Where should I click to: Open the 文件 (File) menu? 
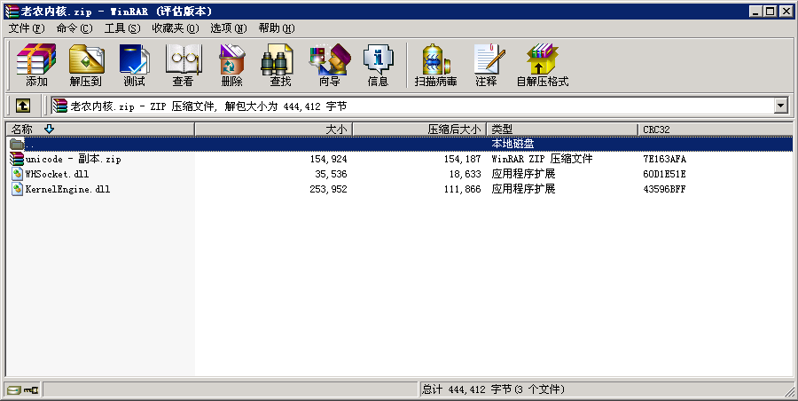click(x=25, y=28)
